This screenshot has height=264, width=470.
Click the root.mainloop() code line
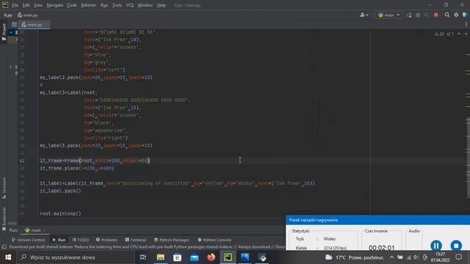click(x=60, y=213)
